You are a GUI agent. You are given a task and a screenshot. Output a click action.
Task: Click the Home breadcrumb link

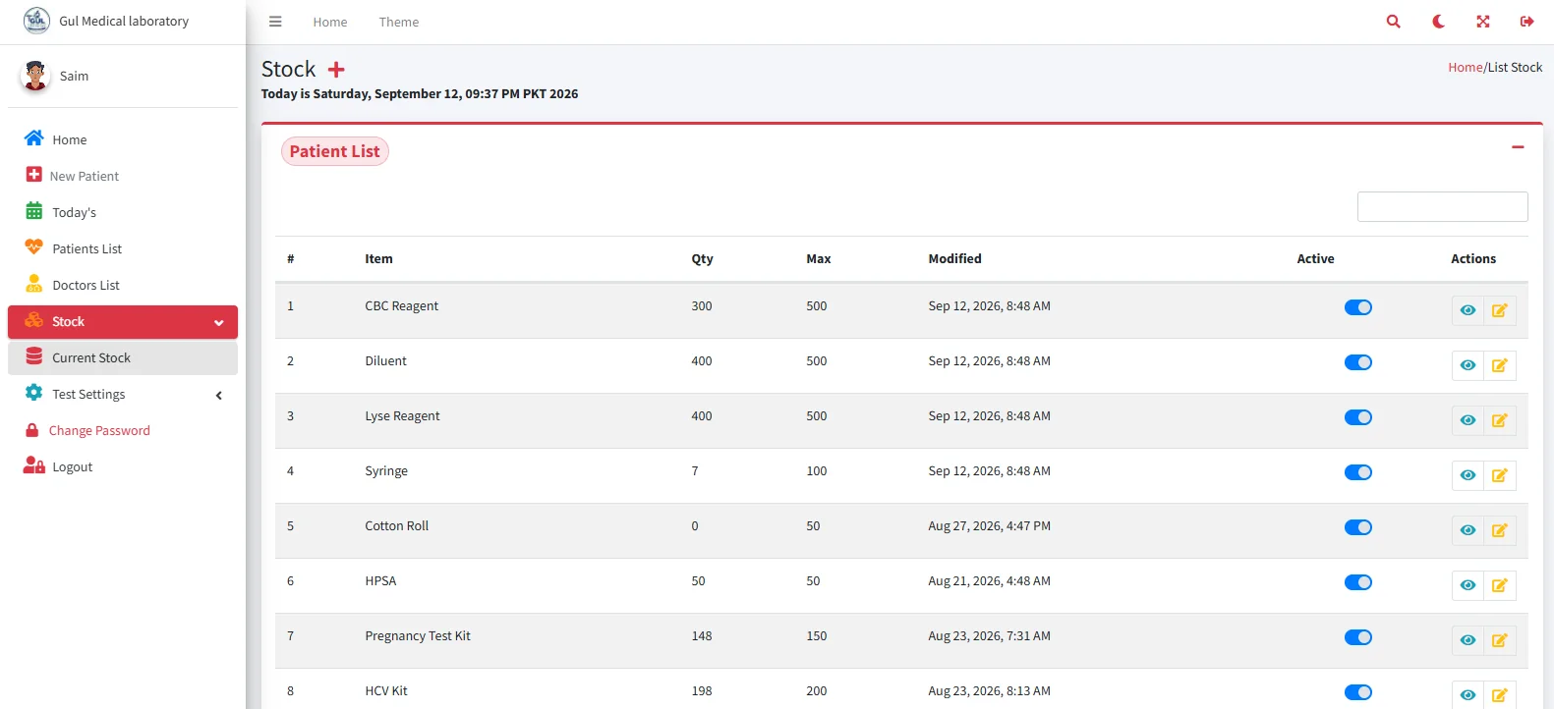coord(1465,68)
